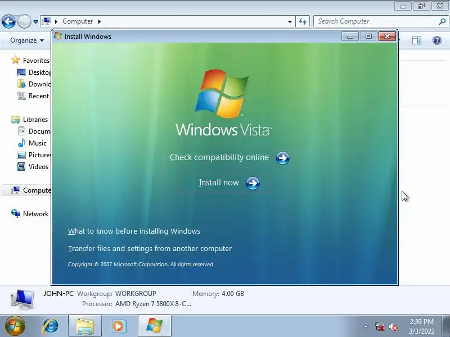This screenshot has height=337, width=450.
Task: Open Videos library in navigation pane
Action: [x=38, y=166]
